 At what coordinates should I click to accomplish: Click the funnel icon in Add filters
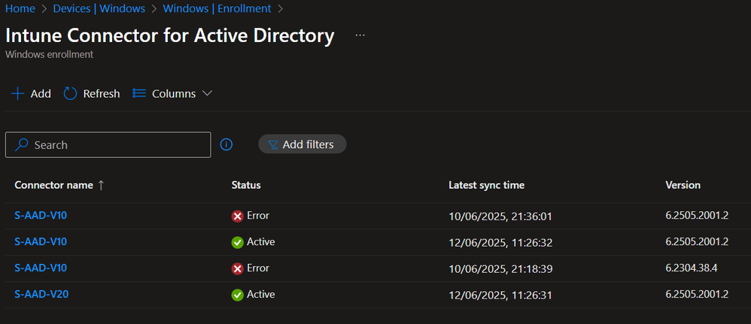coord(273,145)
